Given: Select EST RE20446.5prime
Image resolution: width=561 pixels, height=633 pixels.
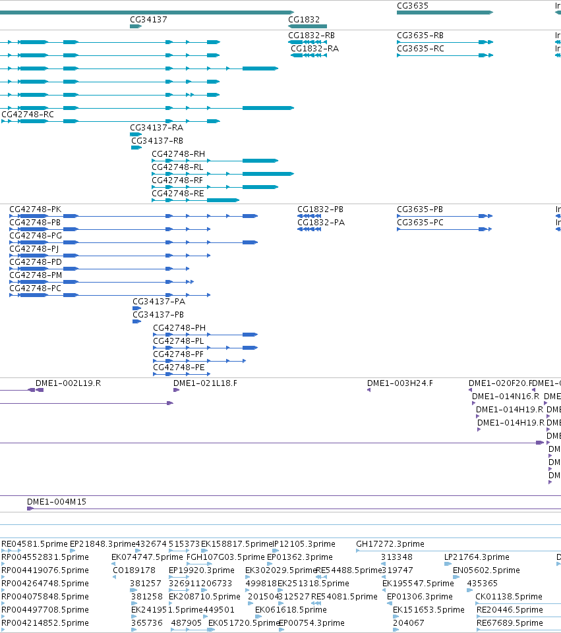Looking at the screenshot, I should (x=510, y=610).
